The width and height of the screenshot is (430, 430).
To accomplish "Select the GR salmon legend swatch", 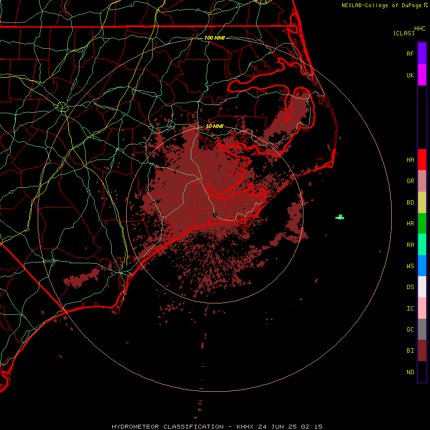I will tap(422, 181).
